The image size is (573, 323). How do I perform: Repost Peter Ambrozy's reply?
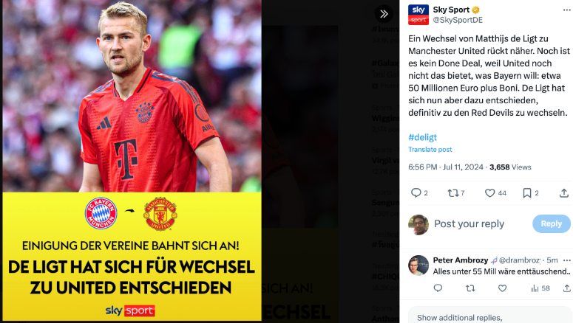point(470,288)
